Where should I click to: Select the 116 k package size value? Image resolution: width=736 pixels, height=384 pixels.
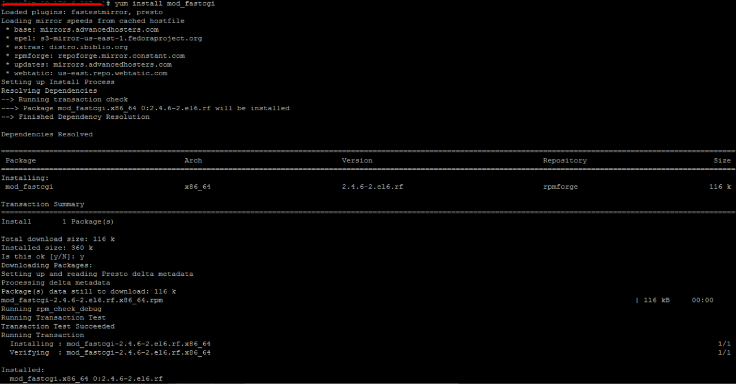(x=719, y=186)
